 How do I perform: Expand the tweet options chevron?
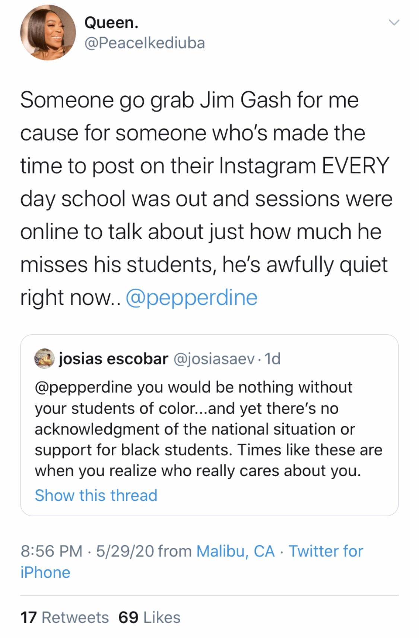click(x=394, y=23)
